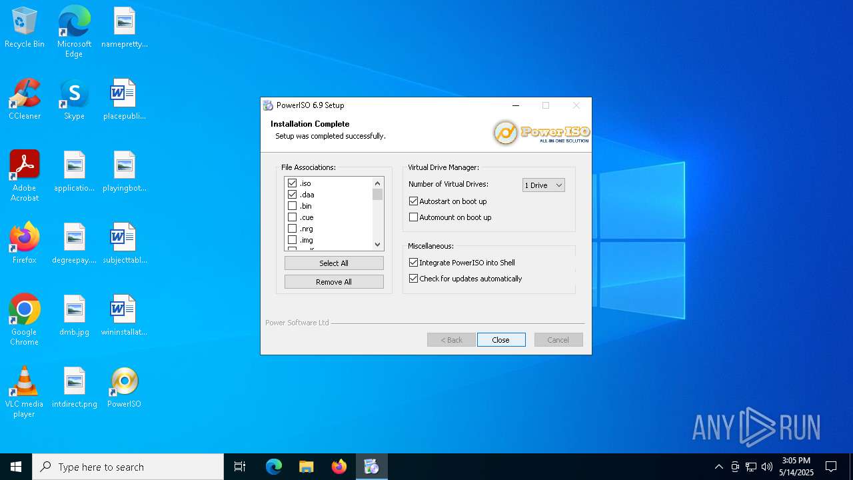
Task: Check the .cue file association
Action: pyautogui.click(x=292, y=217)
